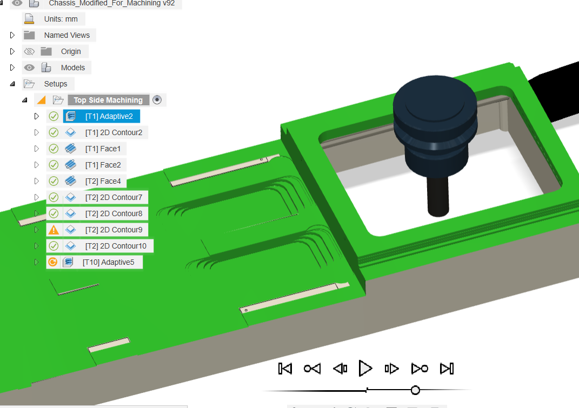Click the document icon beside Units: mm
The height and width of the screenshot is (408, 579).
(29, 18)
